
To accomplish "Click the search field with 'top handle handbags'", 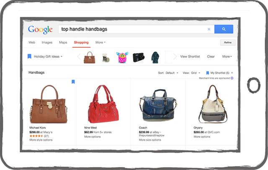I will pyautogui.click(x=132, y=29).
